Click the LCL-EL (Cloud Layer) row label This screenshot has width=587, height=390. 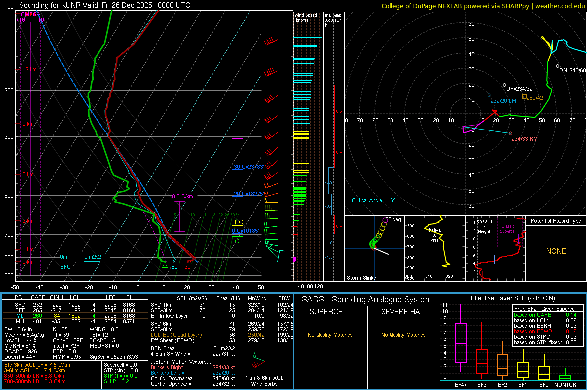(176, 335)
